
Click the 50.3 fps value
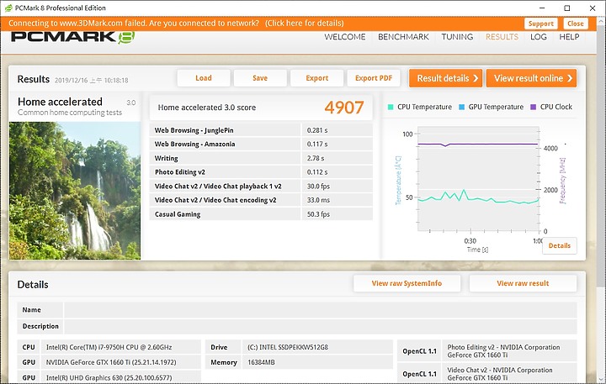pyautogui.click(x=318, y=214)
